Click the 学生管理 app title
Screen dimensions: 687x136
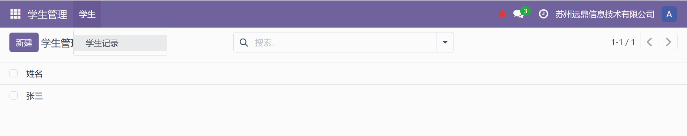[47, 14]
